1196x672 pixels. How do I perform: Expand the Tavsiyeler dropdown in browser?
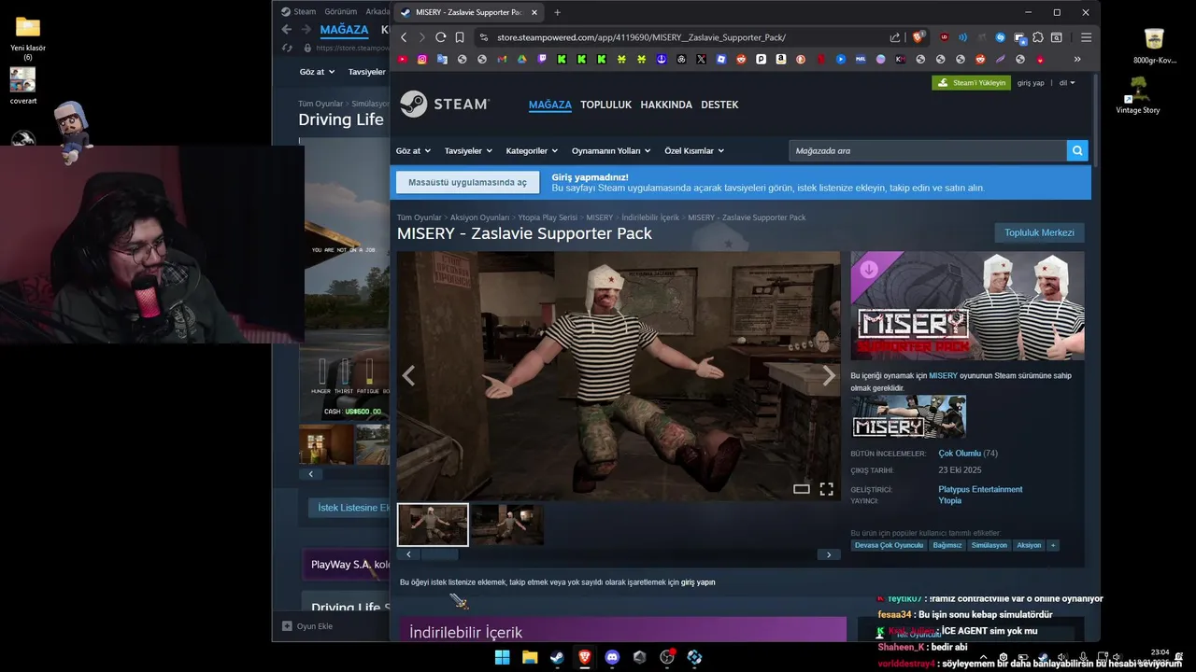(x=467, y=150)
